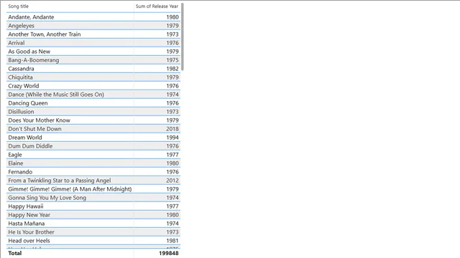Click the 1975 release year value
The image size is (460, 258).
(172, 60)
